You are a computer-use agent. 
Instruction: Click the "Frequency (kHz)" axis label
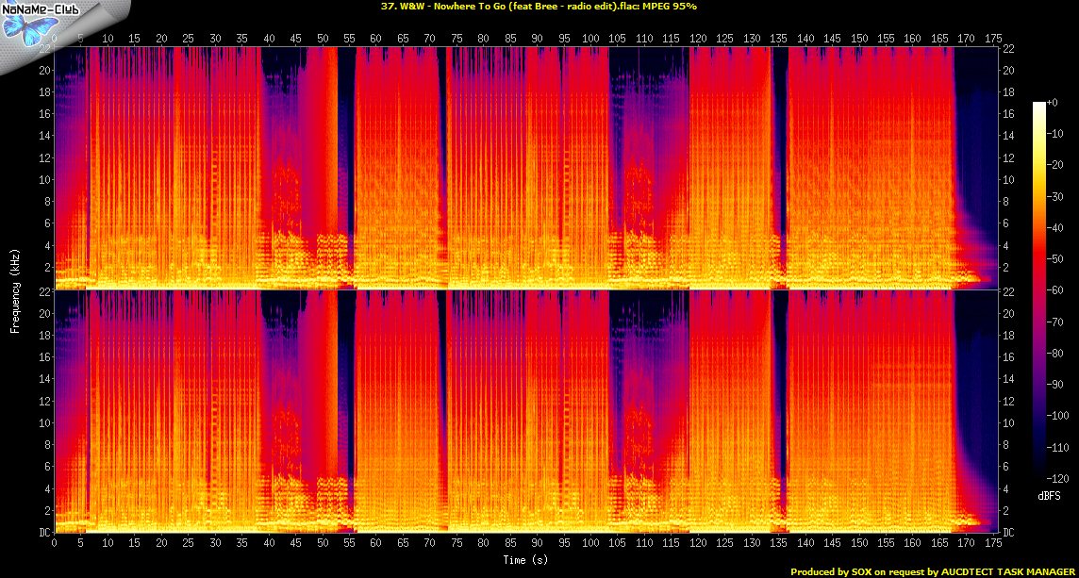(x=16, y=291)
